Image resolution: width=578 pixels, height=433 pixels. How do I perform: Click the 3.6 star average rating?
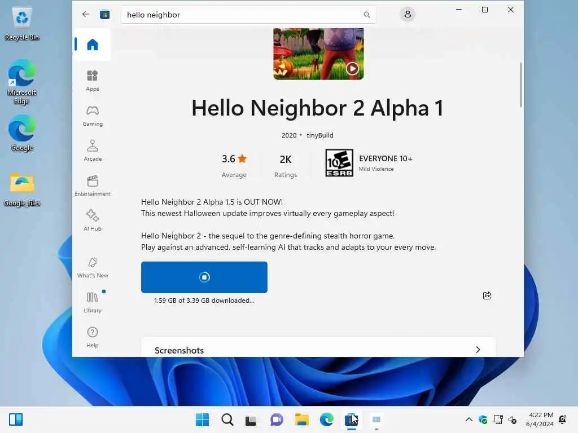click(x=234, y=165)
